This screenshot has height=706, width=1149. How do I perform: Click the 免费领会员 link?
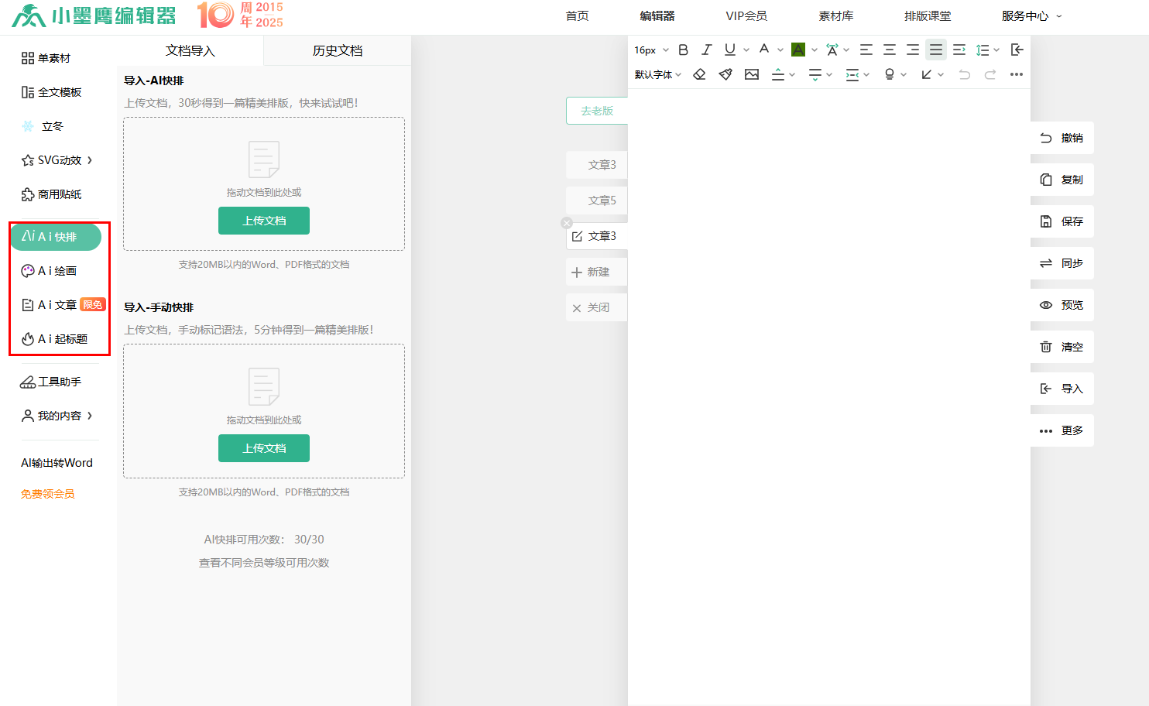tap(47, 494)
